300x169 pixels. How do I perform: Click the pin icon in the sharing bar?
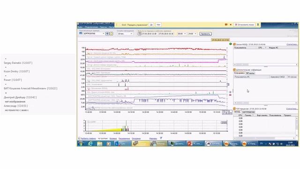point(258,25)
